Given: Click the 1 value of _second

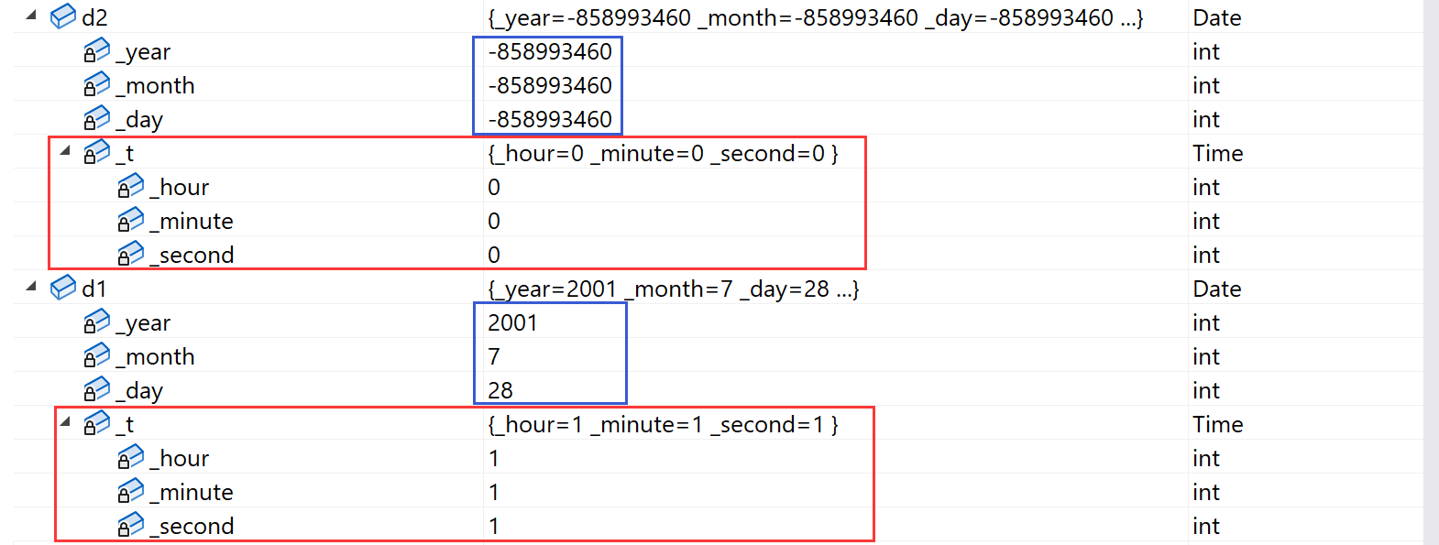Looking at the screenshot, I should [x=494, y=526].
